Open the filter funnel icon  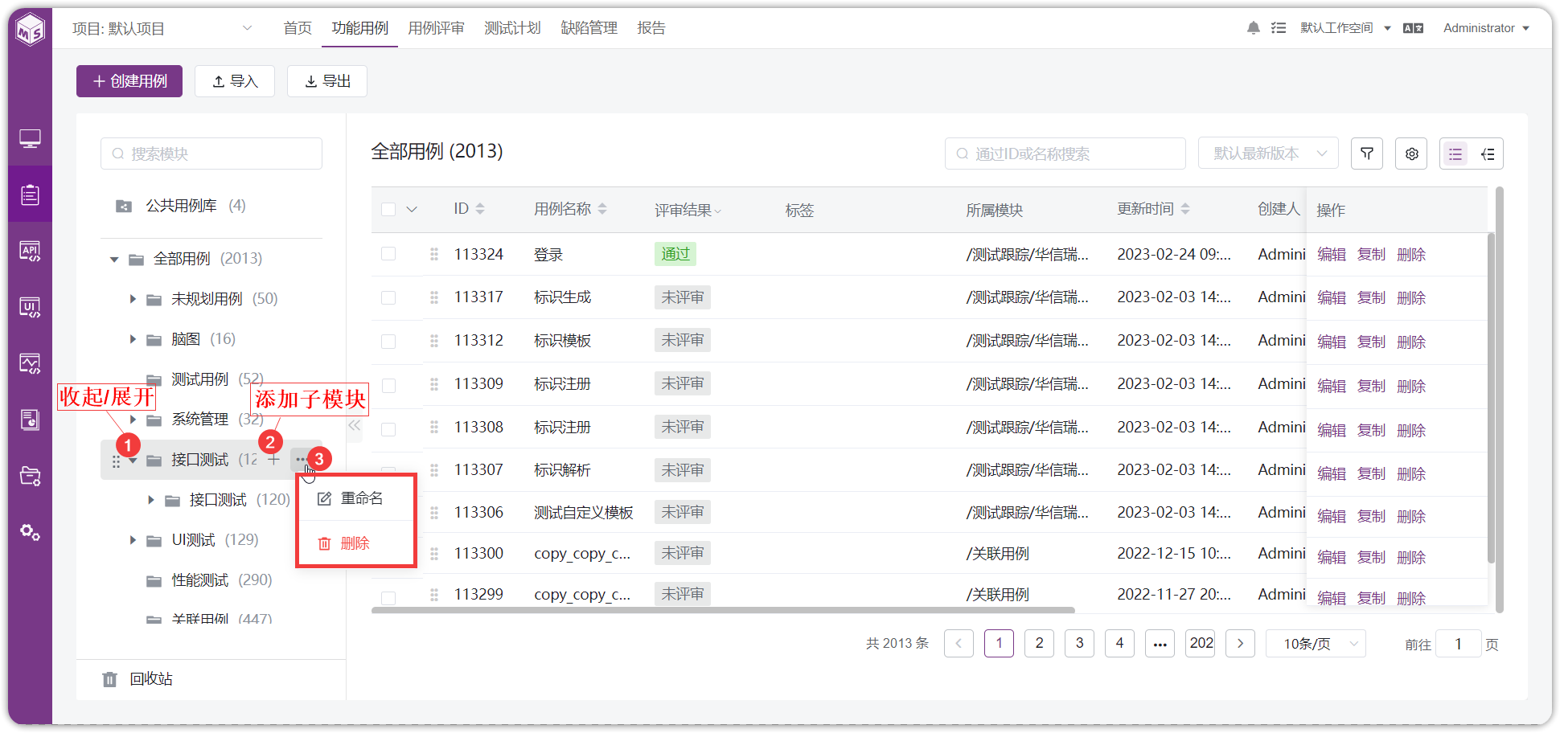pos(1367,154)
